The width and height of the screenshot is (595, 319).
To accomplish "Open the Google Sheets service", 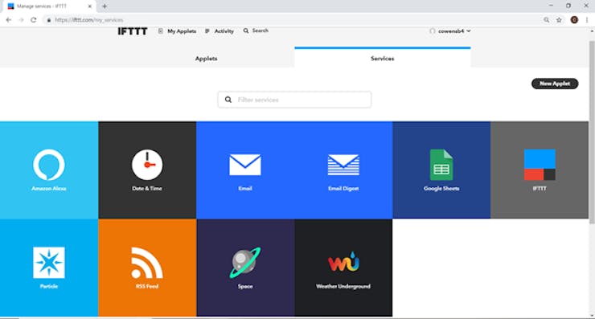I will click(441, 170).
